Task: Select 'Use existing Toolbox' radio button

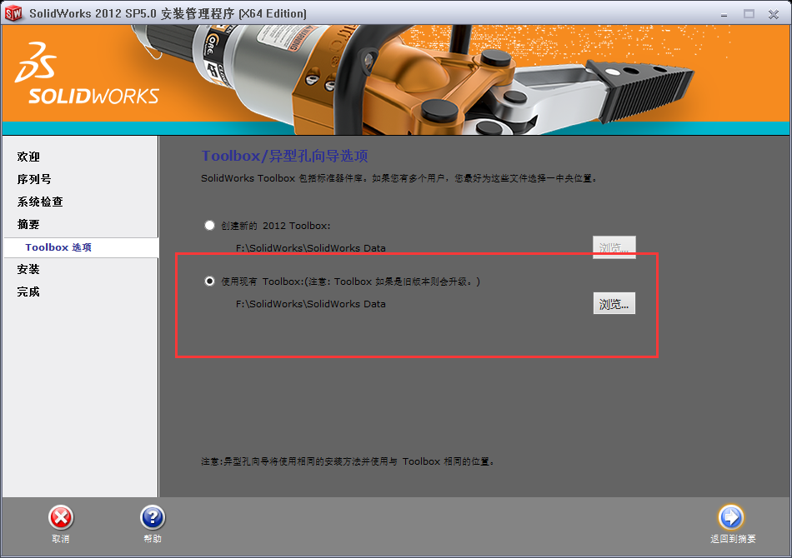Action: click(209, 281)
